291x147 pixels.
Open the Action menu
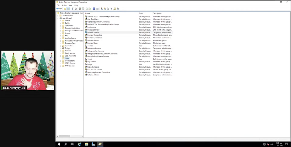[x=64, y=5]
